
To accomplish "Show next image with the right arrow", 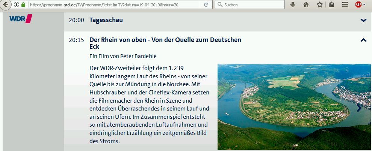I will click(x=359, y=108).
